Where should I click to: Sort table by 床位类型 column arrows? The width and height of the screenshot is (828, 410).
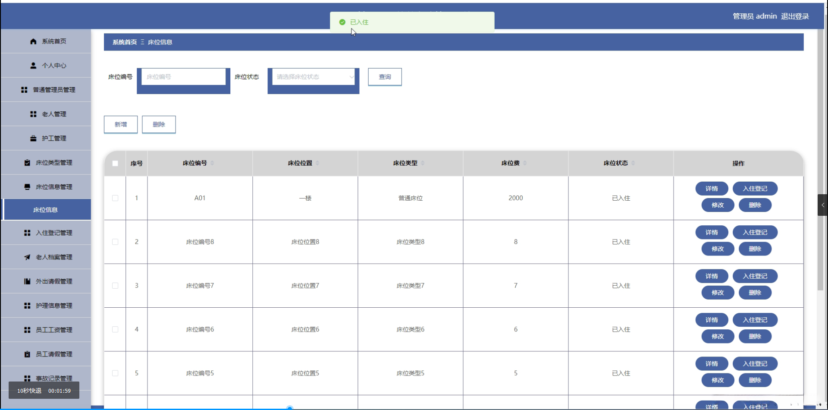click(423, 163)
